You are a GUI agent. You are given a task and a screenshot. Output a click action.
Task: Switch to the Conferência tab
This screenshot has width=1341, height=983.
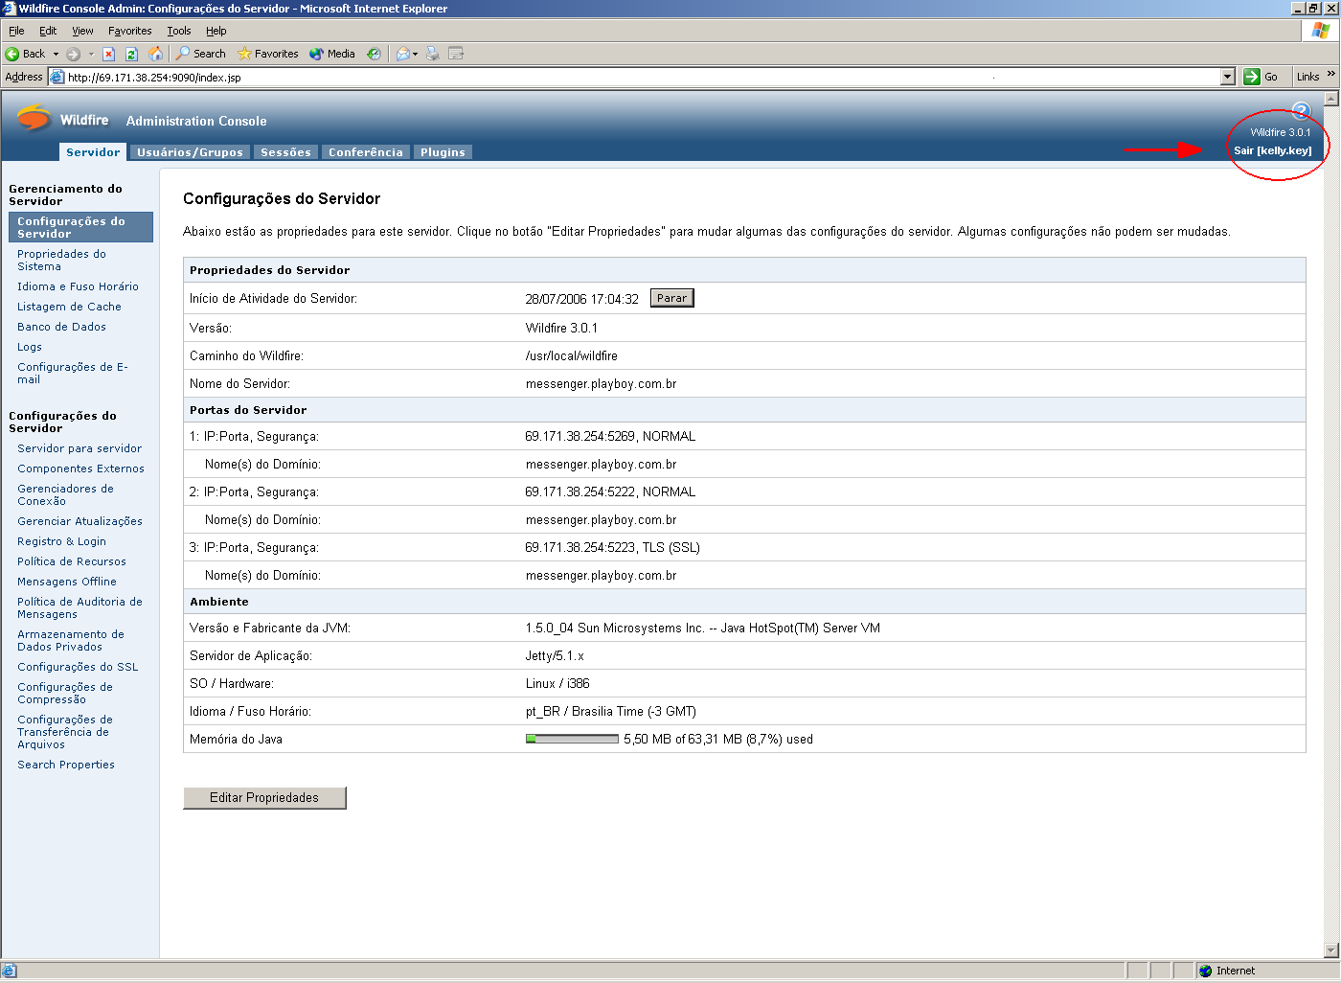pos(366,152)
